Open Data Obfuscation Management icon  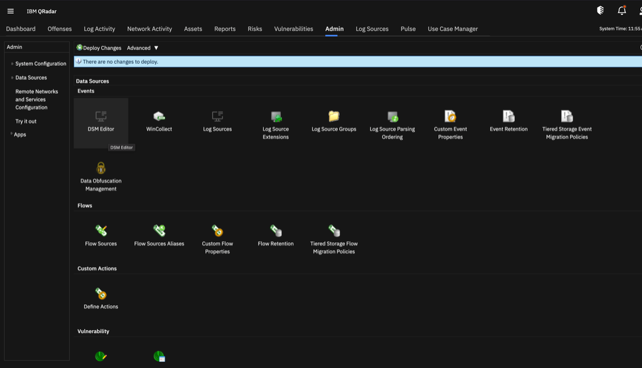[x=101, y=168]
